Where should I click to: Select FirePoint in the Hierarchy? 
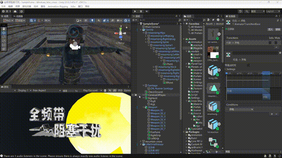pos(155,132)
